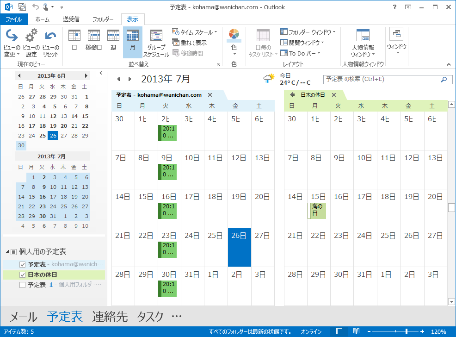Open グループスケジュール schedule view
The width and height of the screenshot is (456, 337).
tap(156, 43)
